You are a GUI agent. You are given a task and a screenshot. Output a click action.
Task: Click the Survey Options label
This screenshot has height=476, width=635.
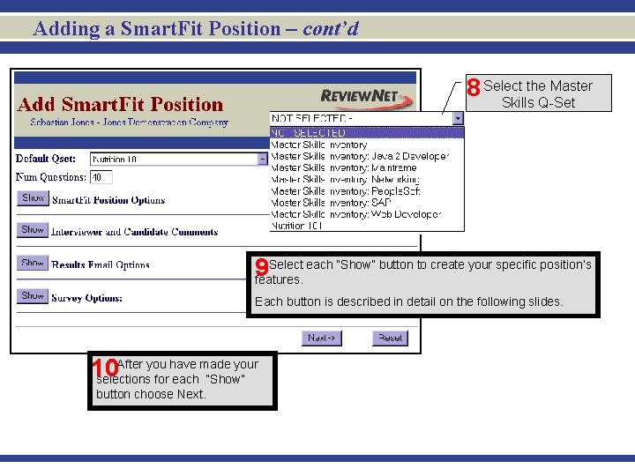point(86,298)
